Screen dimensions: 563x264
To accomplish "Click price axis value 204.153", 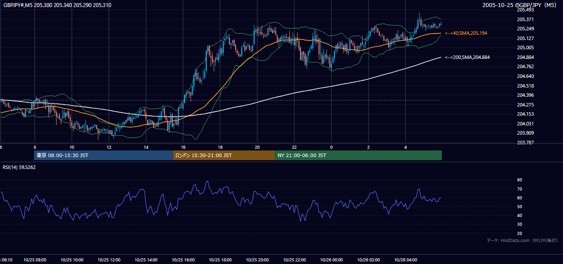I will point(525,114).
